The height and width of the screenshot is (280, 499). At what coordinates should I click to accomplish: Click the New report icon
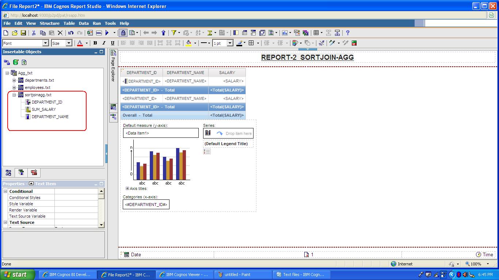6,33
